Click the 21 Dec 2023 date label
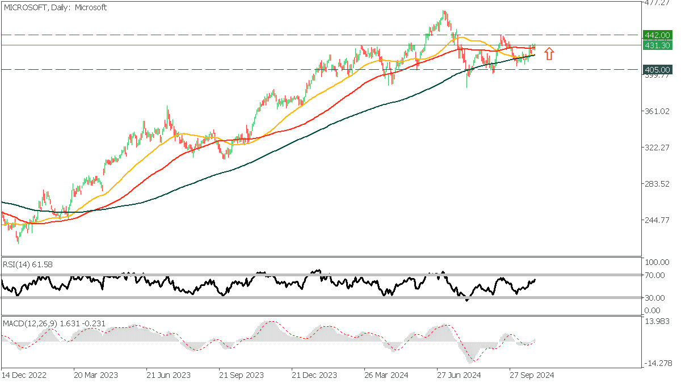The image size is (681, 383). tap(314, 376)
